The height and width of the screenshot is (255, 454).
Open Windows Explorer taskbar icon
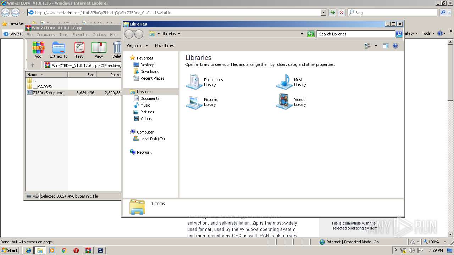40,250
